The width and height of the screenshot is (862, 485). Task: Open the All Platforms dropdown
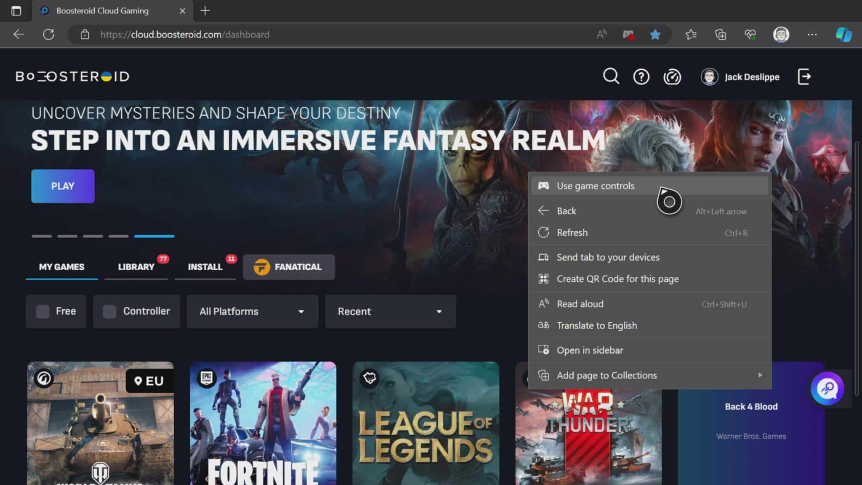[x=252, y=312]
